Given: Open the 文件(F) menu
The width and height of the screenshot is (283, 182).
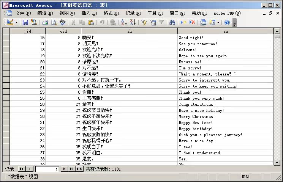Looking at the screenshot, I should pyautogui.click(x=23, y=13).
